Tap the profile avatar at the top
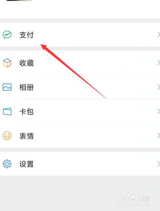The image size is (160, 211). click(19, 0)
